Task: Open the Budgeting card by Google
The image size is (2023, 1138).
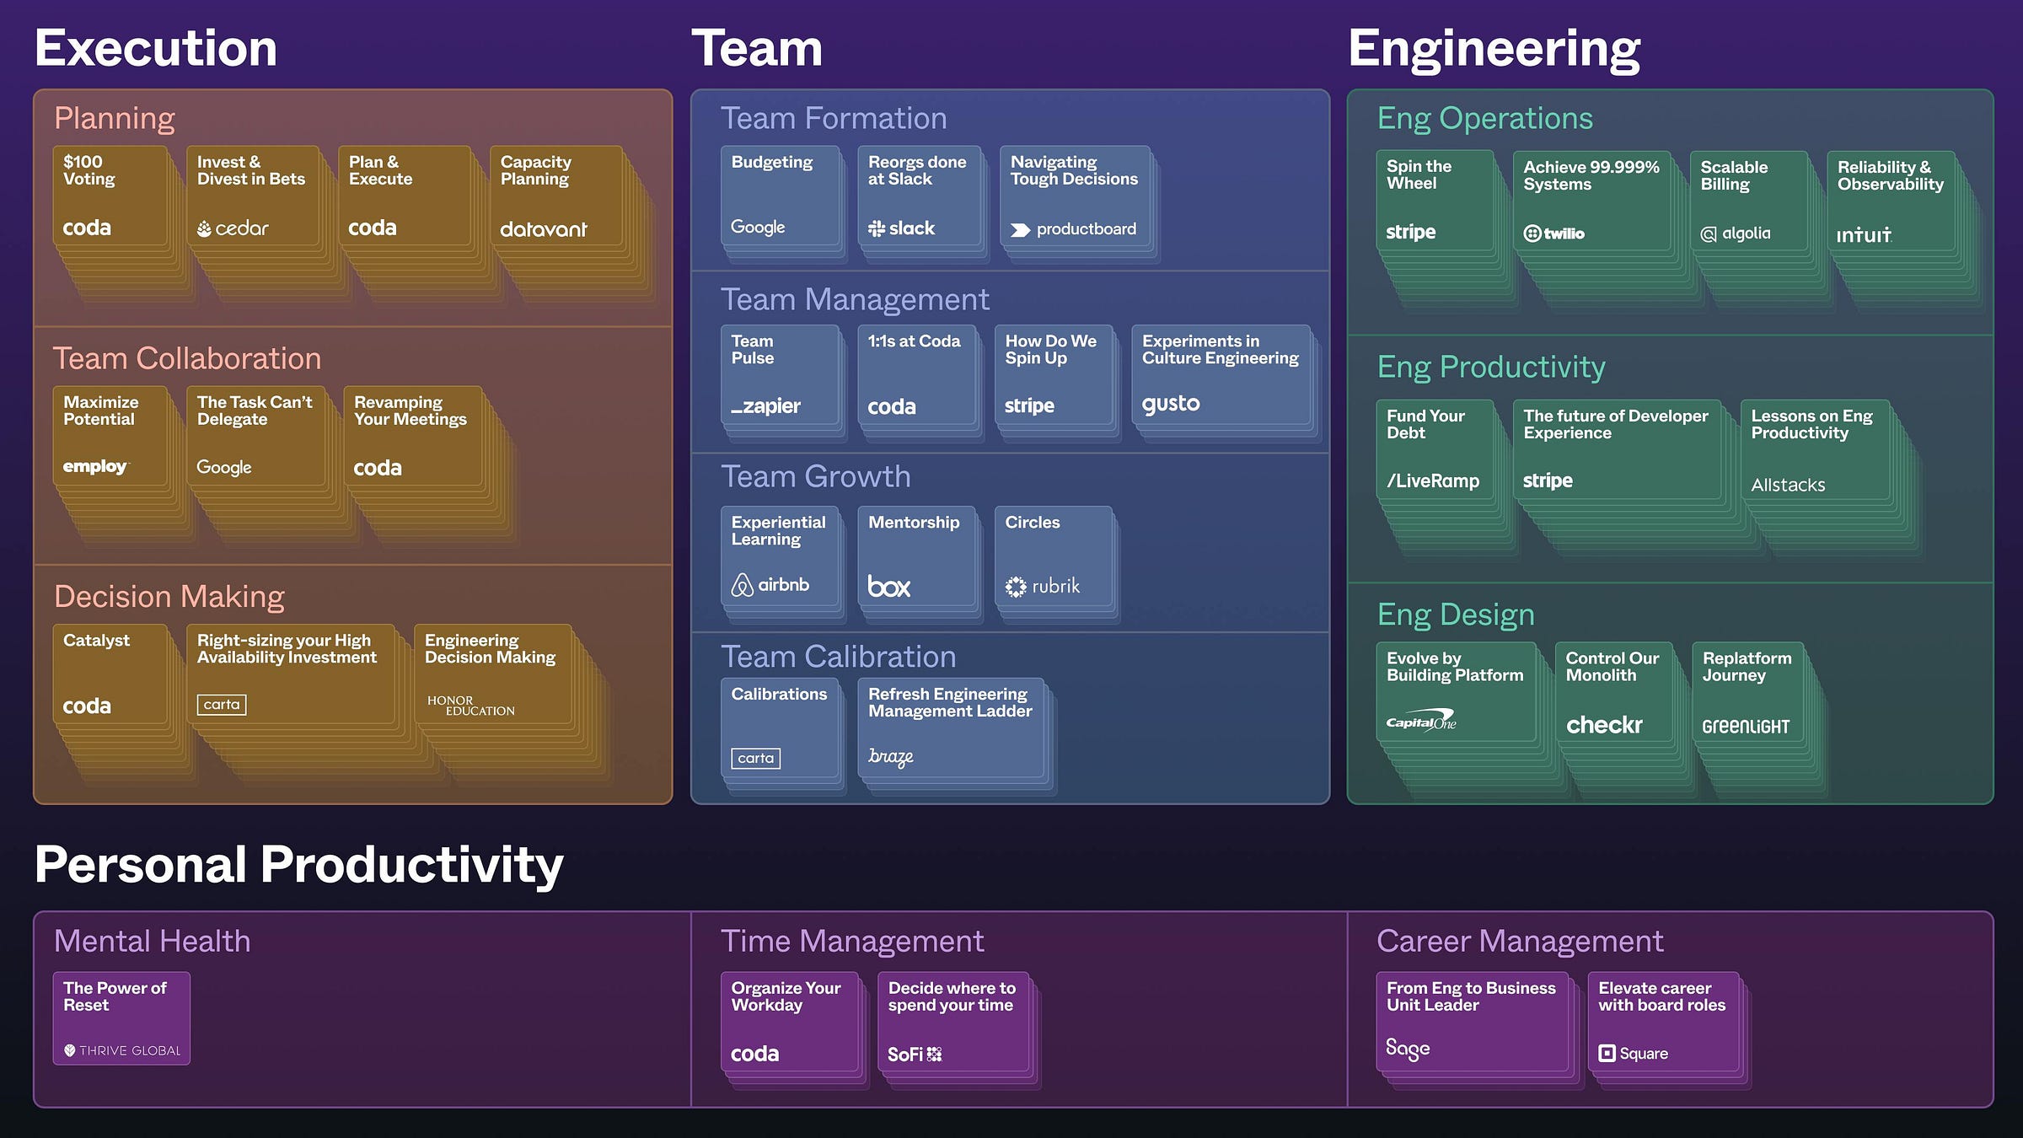Action: (781, 196)
